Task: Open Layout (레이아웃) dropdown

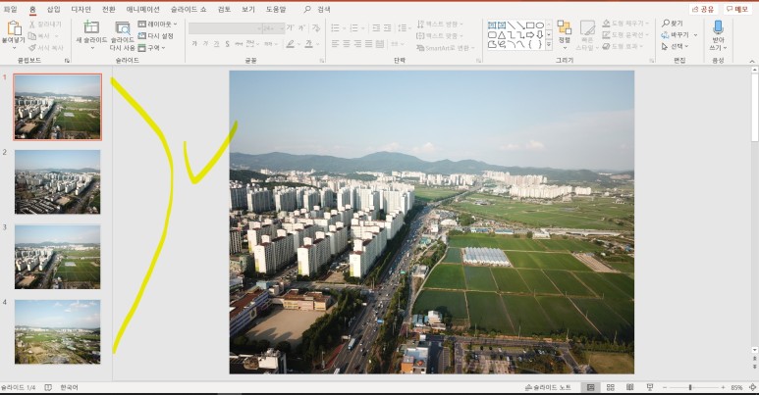Action: [x=157, y=24]
